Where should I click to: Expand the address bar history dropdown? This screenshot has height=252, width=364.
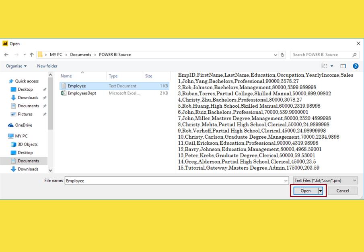coord(276,55)
